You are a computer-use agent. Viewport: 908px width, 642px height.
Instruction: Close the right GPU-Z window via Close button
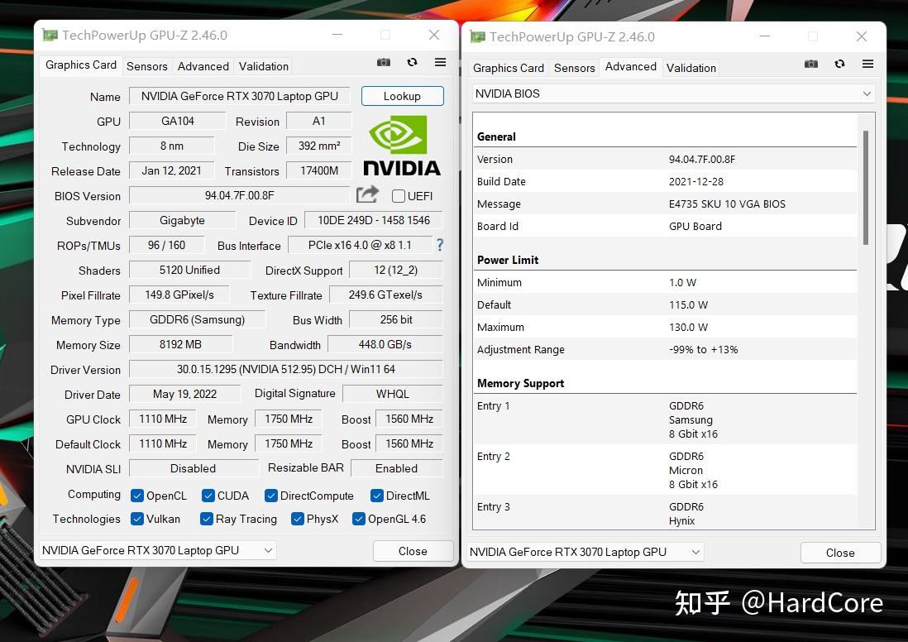point(840,552)
